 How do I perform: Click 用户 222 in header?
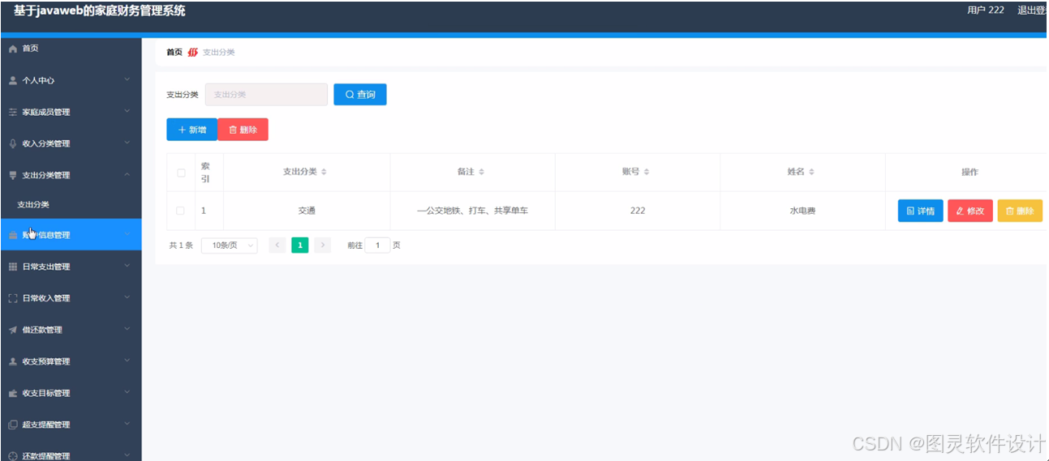coord(986,11)
